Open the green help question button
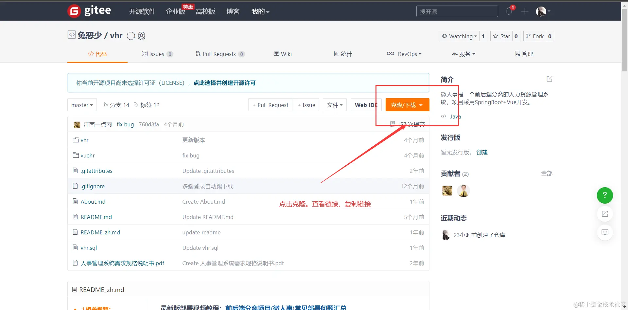Screen dimensions: 628x310 pos(605,195)
